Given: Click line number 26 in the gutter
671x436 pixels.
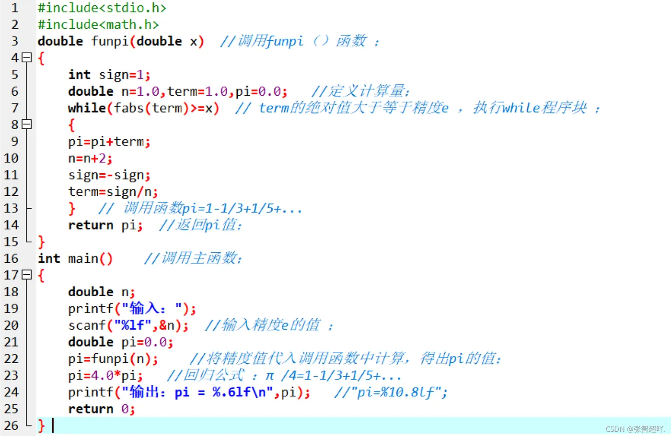Looking at the screenshot, I should tap(11, 425).
